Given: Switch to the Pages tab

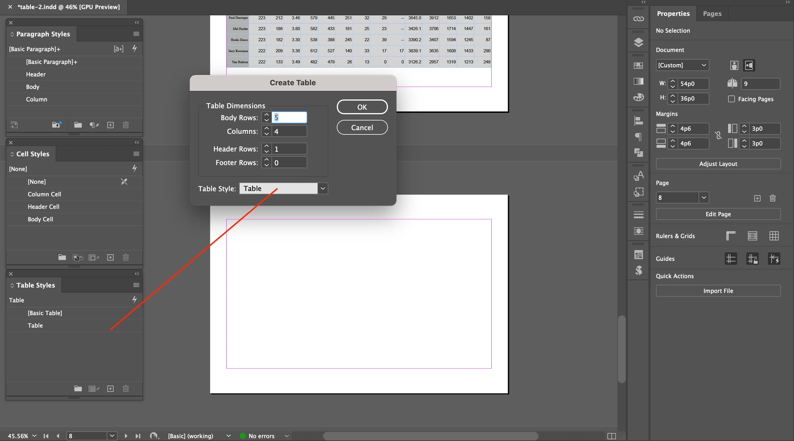Looking at the screenshot, I should coord(712,14).
